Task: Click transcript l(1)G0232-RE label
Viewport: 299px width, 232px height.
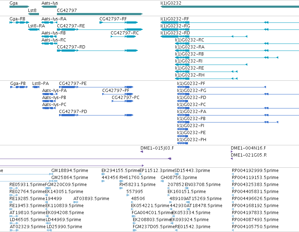Action: [x=189, y=68]
